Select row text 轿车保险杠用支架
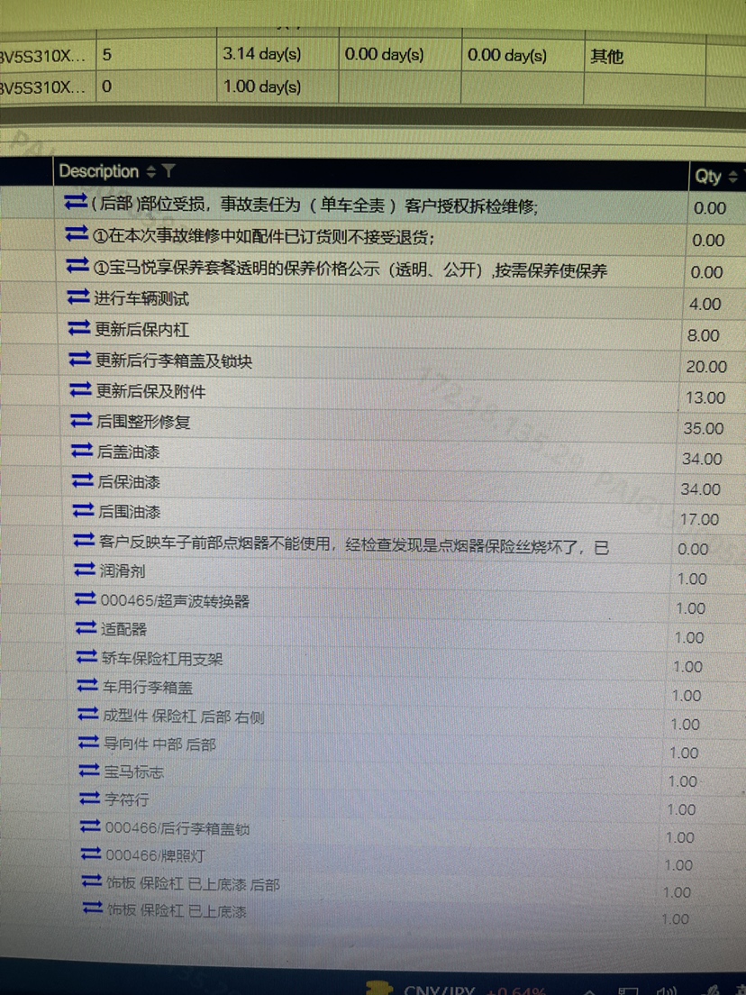 click(162, 659)
